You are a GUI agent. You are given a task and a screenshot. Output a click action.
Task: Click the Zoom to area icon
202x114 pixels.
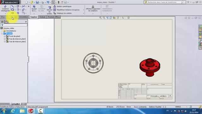pos(104,18)
